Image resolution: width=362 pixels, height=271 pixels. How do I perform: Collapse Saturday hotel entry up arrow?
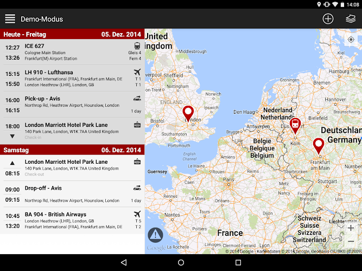point(12,163)
